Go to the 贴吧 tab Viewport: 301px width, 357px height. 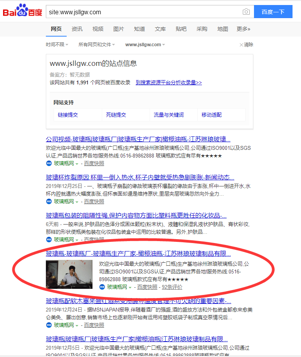(181, 29)
